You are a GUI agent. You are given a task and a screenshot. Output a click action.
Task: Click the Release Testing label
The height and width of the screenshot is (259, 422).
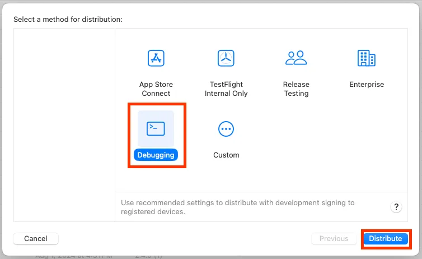point(296,89)
